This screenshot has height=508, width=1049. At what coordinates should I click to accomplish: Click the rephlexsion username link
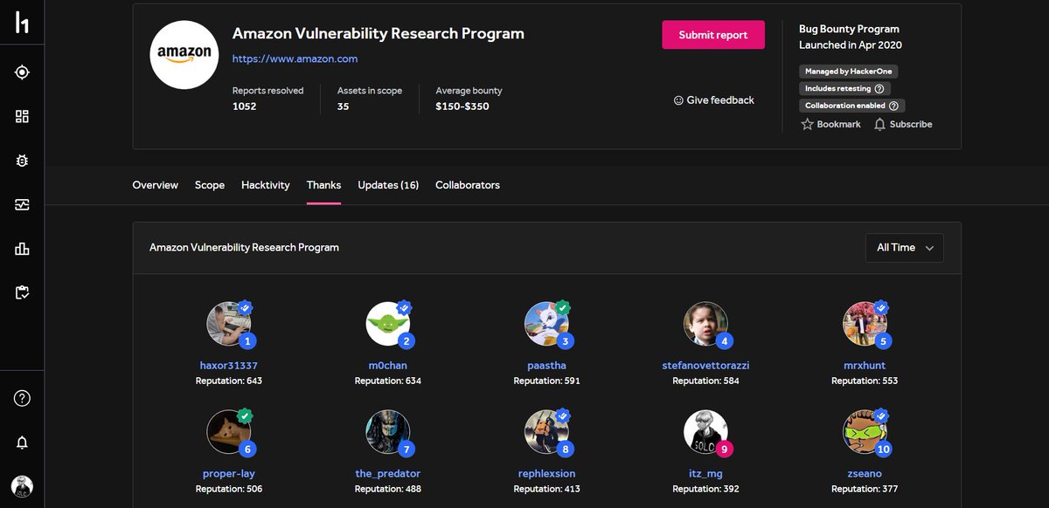coord(546,473)
